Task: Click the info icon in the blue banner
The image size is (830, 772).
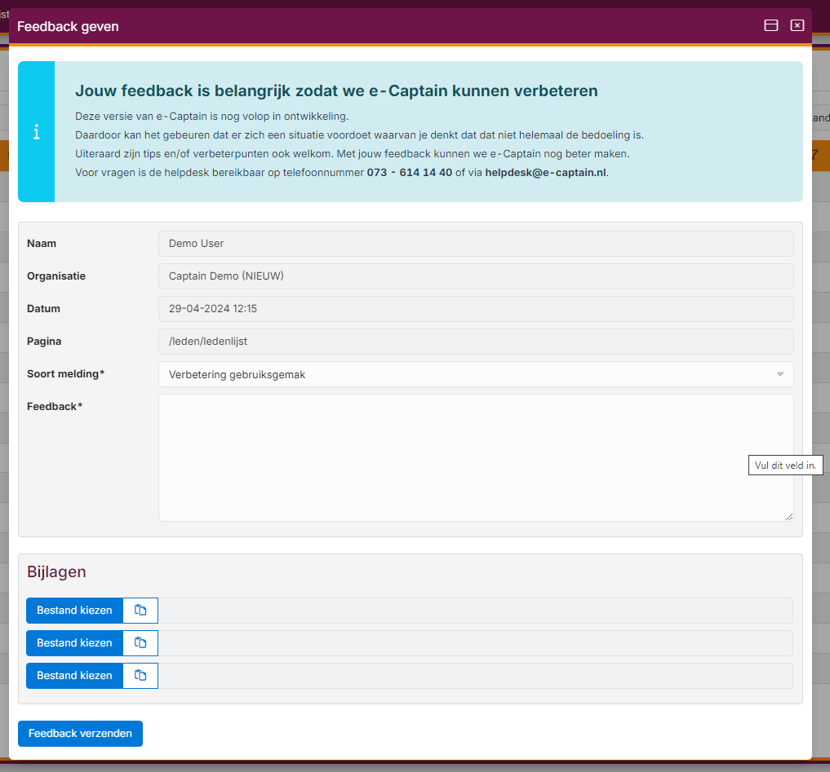Action: [36, 132]
